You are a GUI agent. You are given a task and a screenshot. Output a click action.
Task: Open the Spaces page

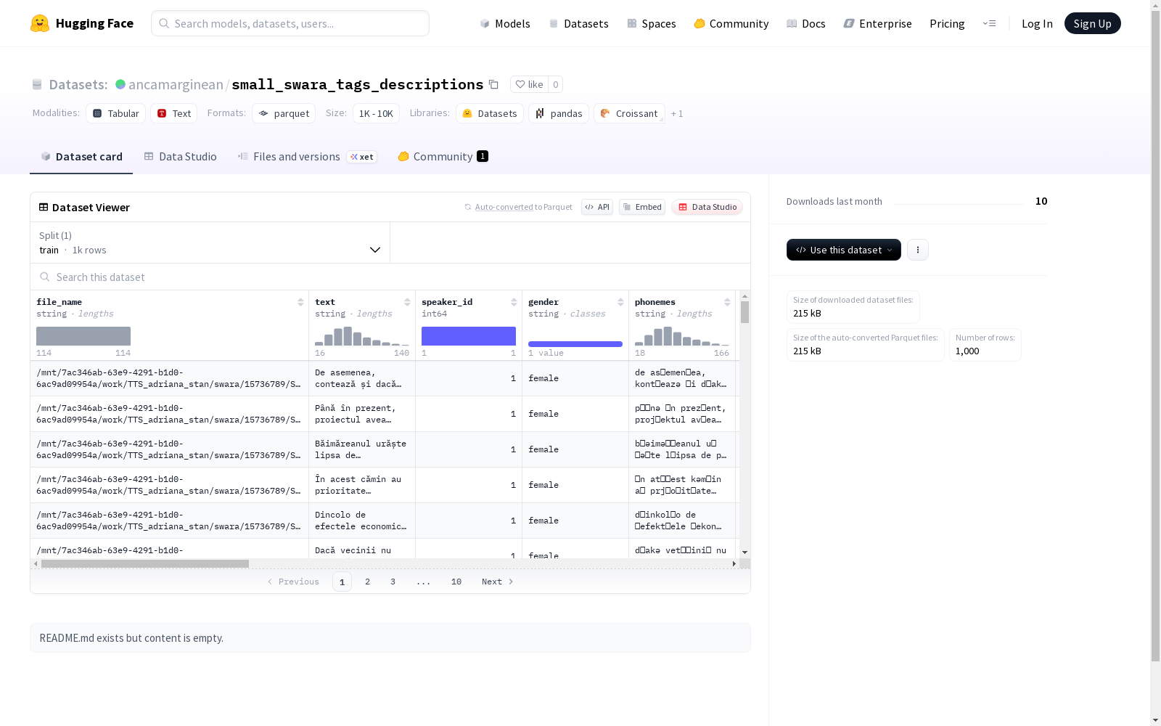pyautogui.click(x=652, y=23)
